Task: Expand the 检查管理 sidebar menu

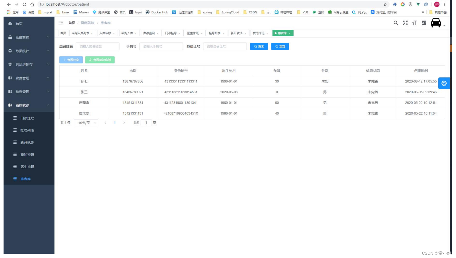Action: click(29, 92)
